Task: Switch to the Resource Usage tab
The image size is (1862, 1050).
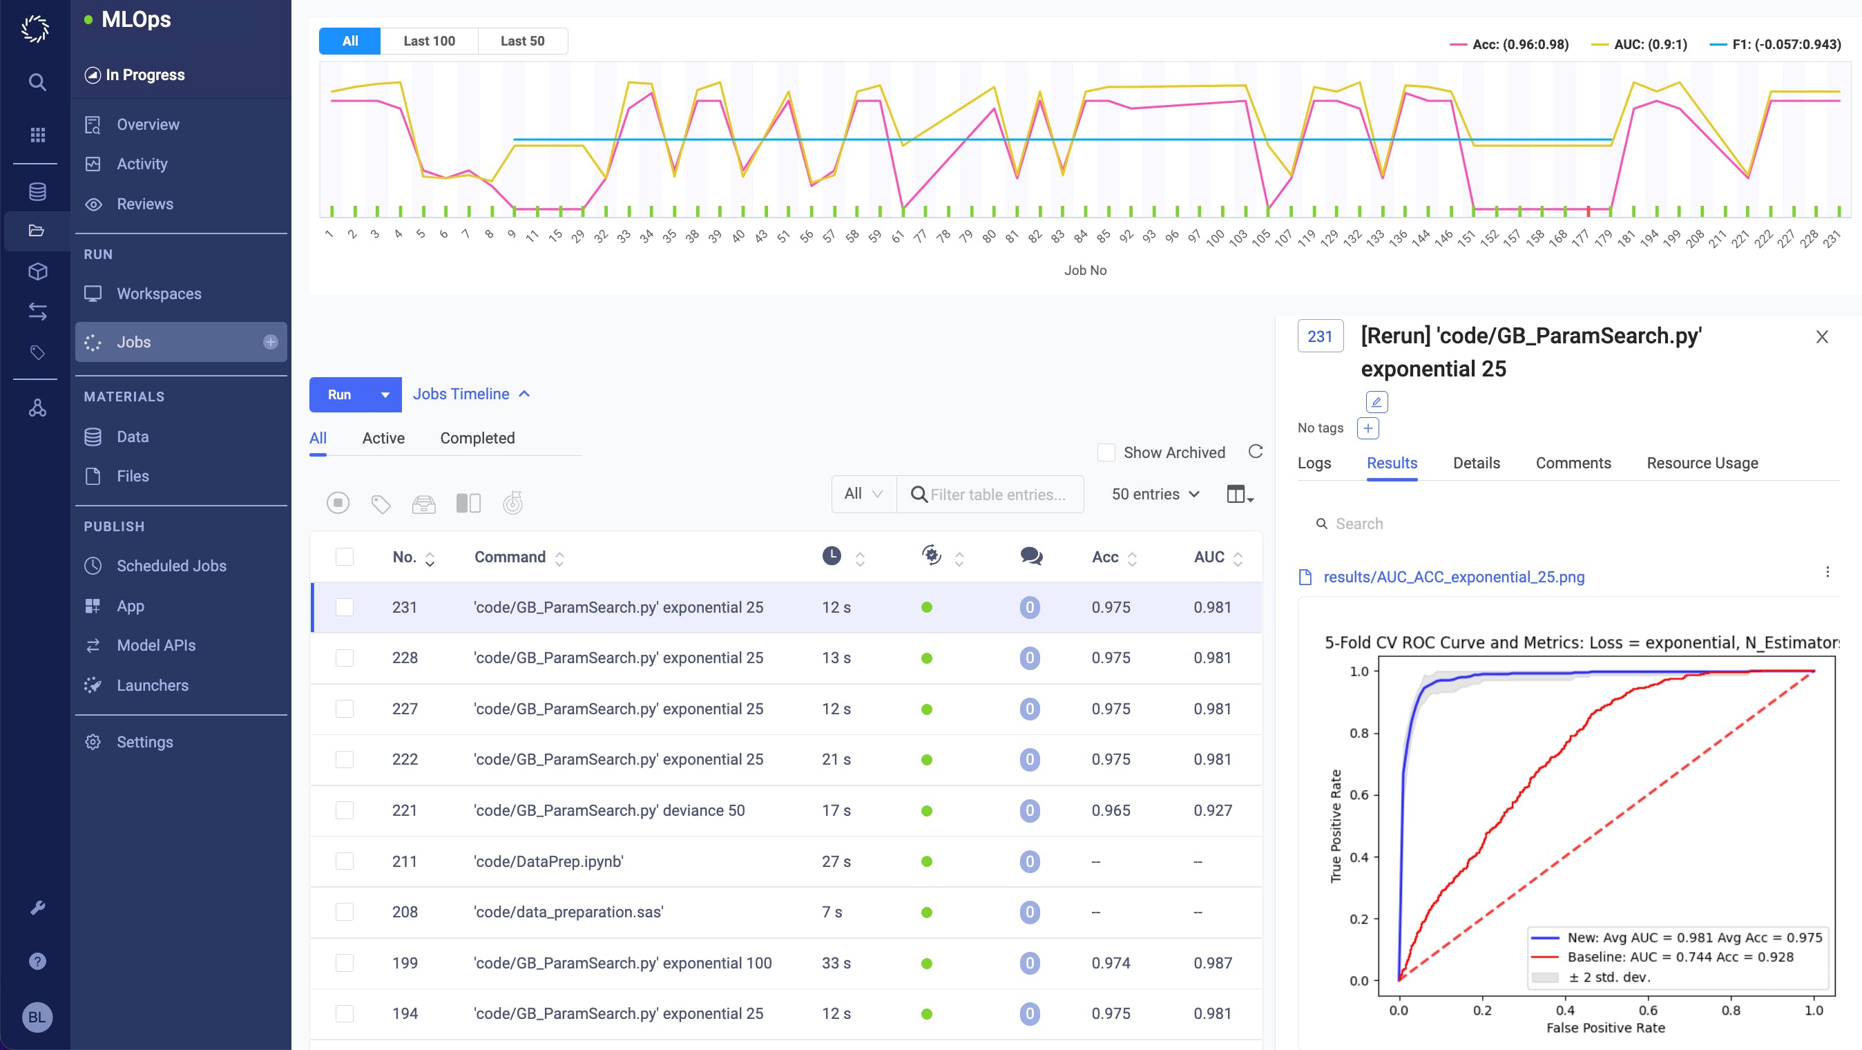Action: coord(1702,463)
